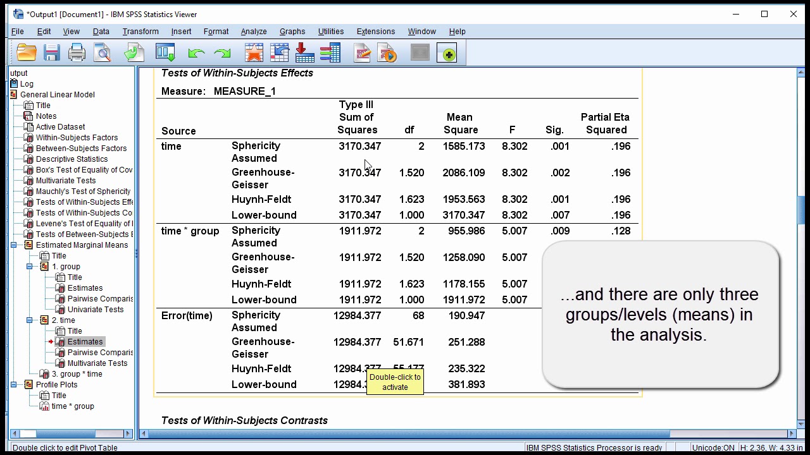Open the File menu
810x455 pixels.
pyautogui.click(x=18, y=31)
